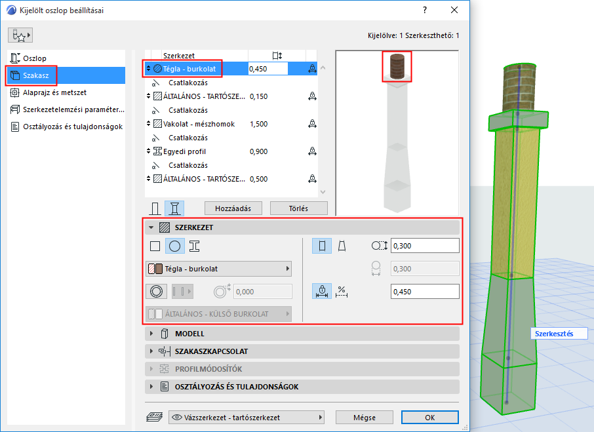Select the circular cross-section shape icon

coord(174,245)
